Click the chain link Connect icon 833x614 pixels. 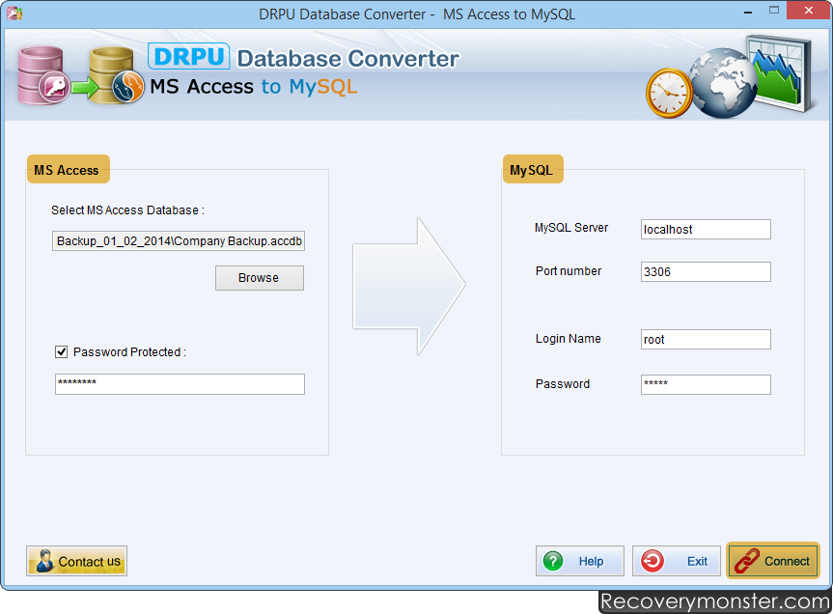tap(746, 562)
